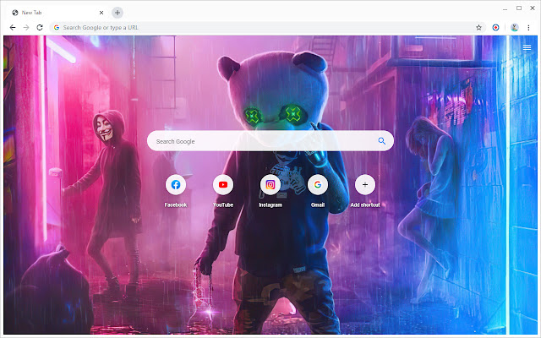Open the Chrome three-dot menu
The height and width of the screenshot is (338, 541).
tap(528, 27)
